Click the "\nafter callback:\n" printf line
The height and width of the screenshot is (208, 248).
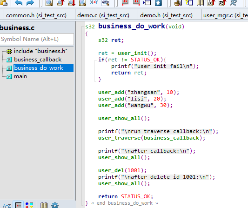[147, 151]
